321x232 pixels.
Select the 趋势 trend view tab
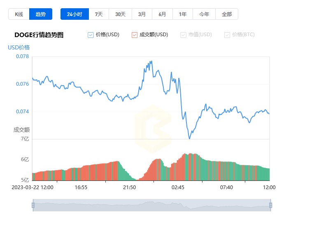click(x=41, y=14)
